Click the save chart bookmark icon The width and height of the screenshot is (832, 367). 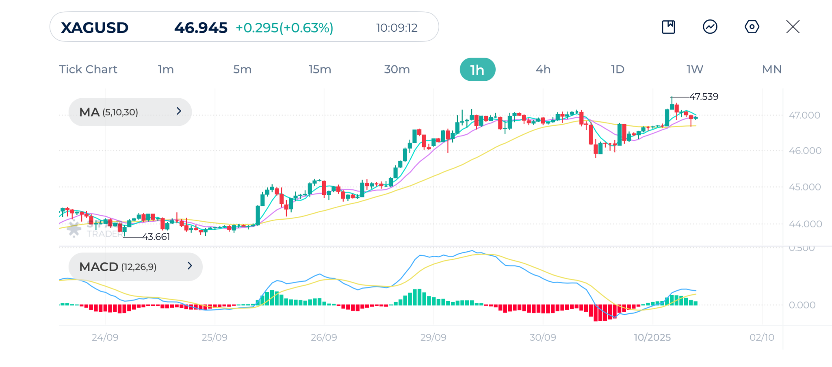pos(668,27)
